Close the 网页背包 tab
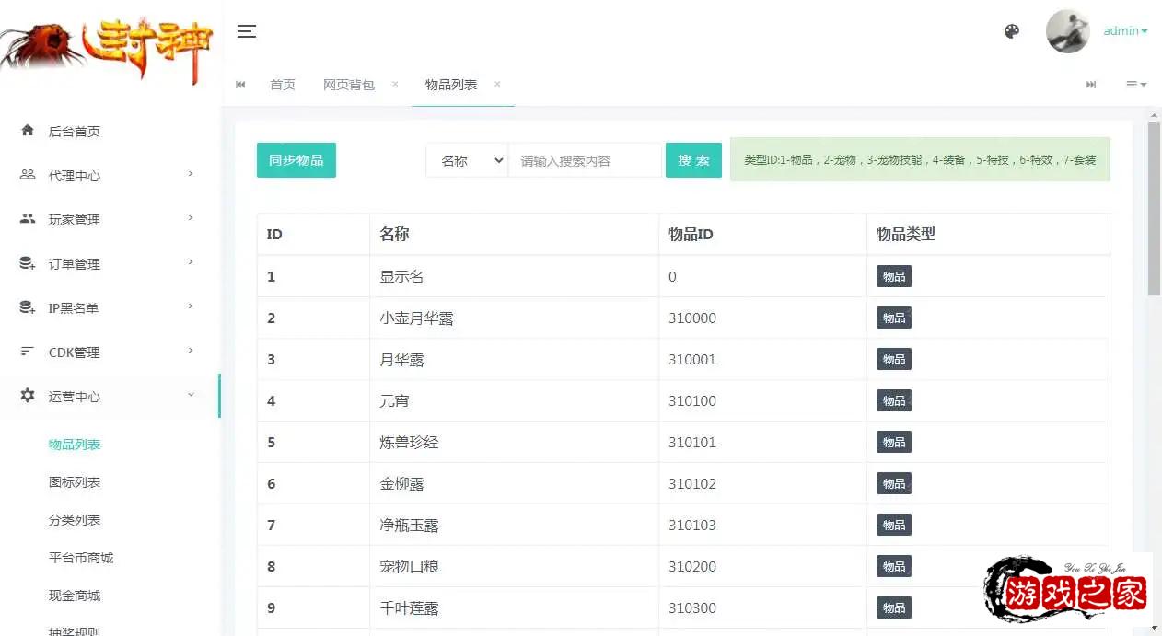This screenshot has height=636, width=1162. 395,84
